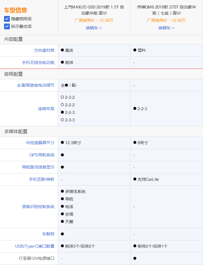Click the 行李厢12V电源接口 dot for 传祺GM6

(135, 258)
